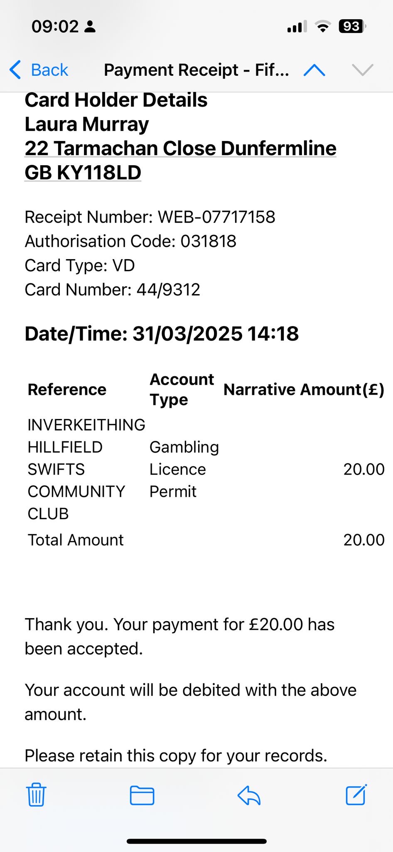Open the move-to-folder icon
Screen dimensions: 393x852
click(x=142, y=795)
